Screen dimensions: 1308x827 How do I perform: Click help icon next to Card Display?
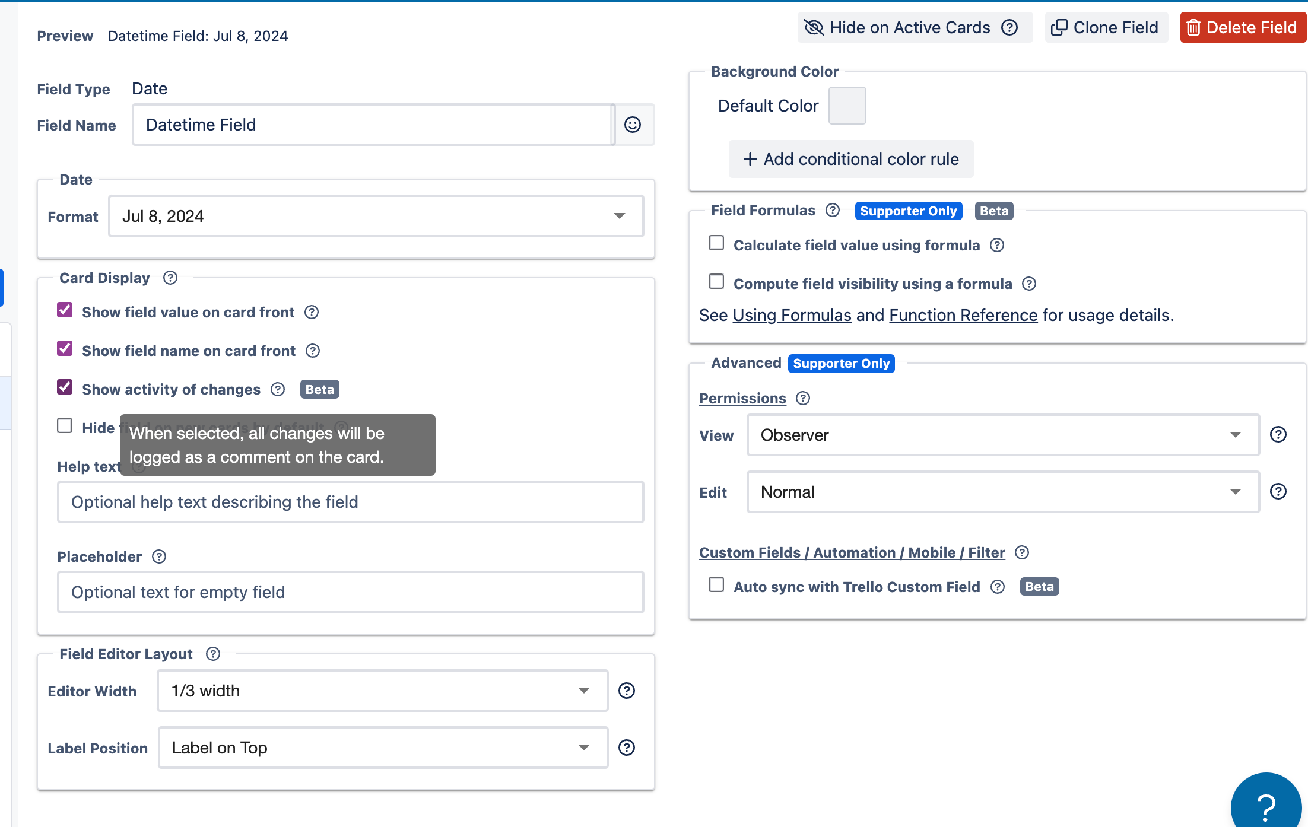(170, 278)
